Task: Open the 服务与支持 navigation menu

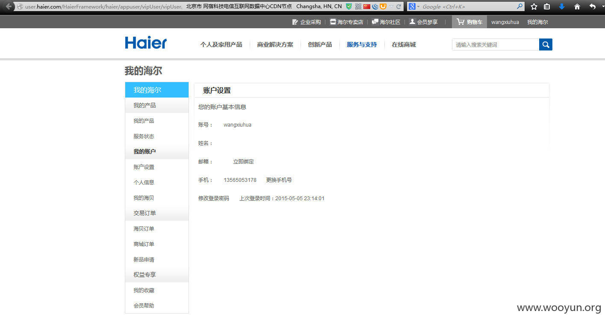Action: 362,44
